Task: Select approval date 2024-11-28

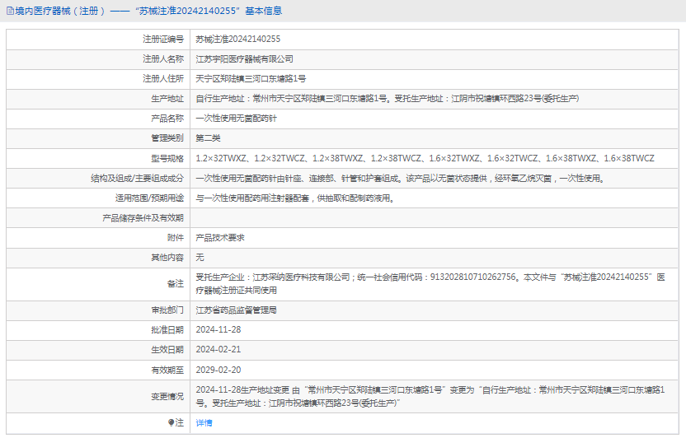Action: click(218, 329)
